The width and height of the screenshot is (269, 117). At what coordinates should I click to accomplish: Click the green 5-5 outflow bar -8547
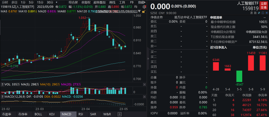click(x=239, y=76)
